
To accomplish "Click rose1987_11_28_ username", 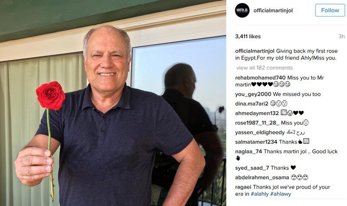I will click(x=257, y=123).
